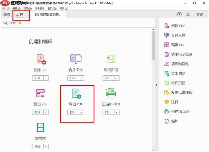This screenshot has width=209, height=152.
Task: Expand dropdown arrow beside 导出 PDF 打开
Action: 81,112
